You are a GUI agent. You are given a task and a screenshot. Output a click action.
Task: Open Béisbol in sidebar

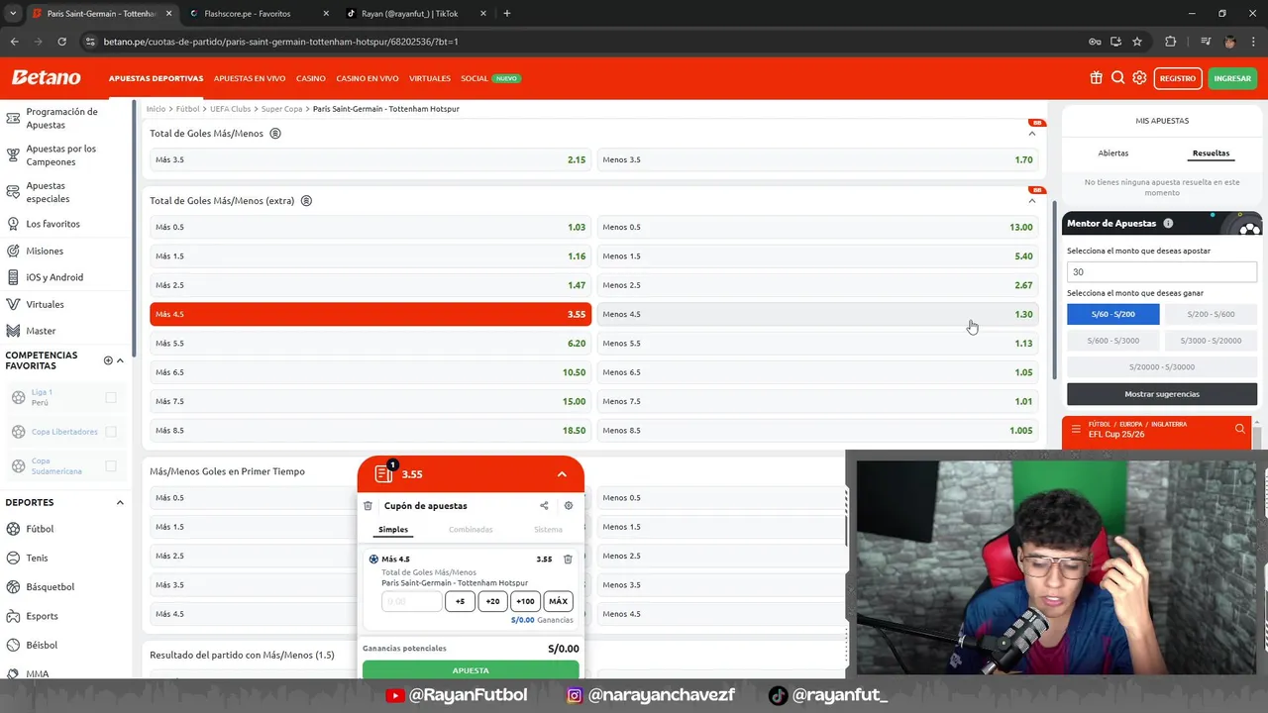[x=42, y=645]
